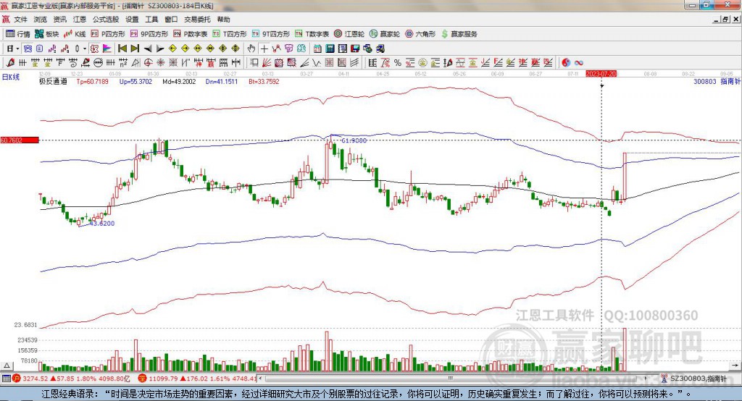742x401 pixels.
Task: Click the Tp=60.7189 indicator value
Action: click(92, 81)
